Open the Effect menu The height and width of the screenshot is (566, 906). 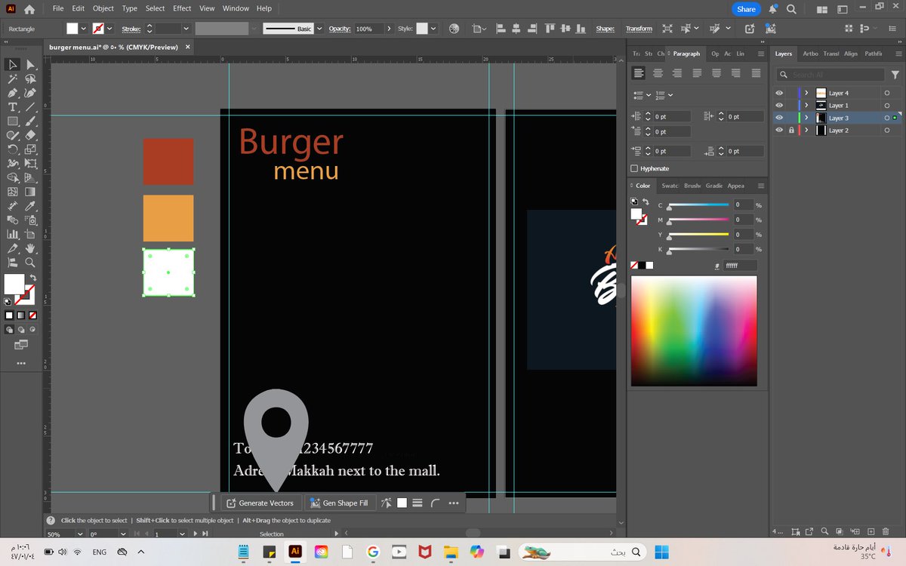(182, 8)
